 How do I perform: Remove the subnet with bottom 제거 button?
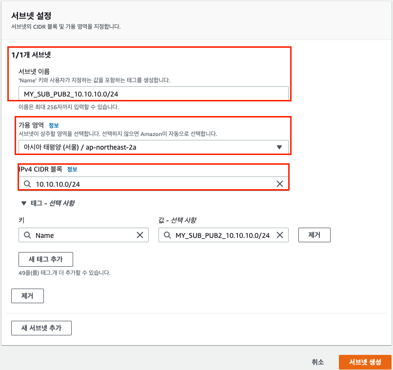point(28,296)
